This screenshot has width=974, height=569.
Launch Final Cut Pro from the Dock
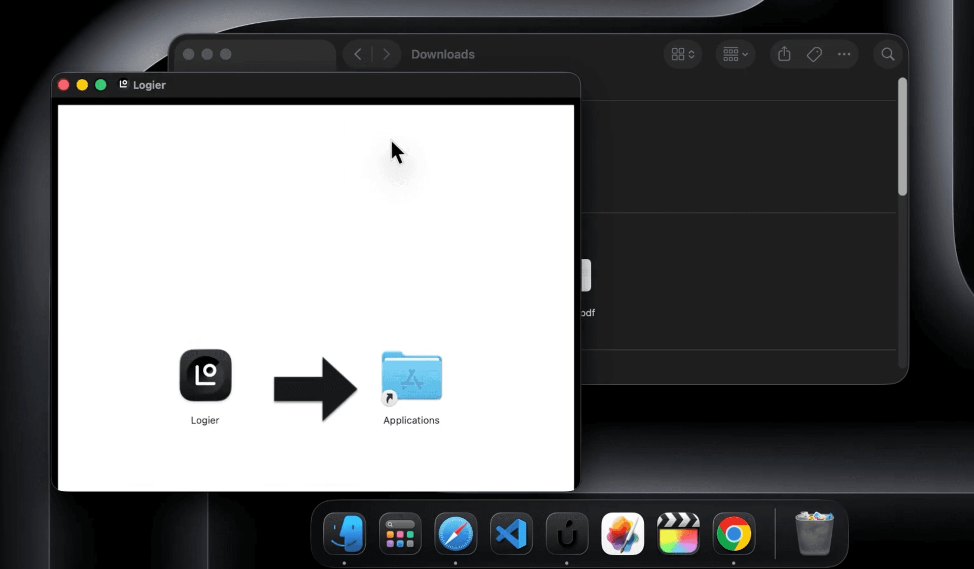(x=678, y=534)
